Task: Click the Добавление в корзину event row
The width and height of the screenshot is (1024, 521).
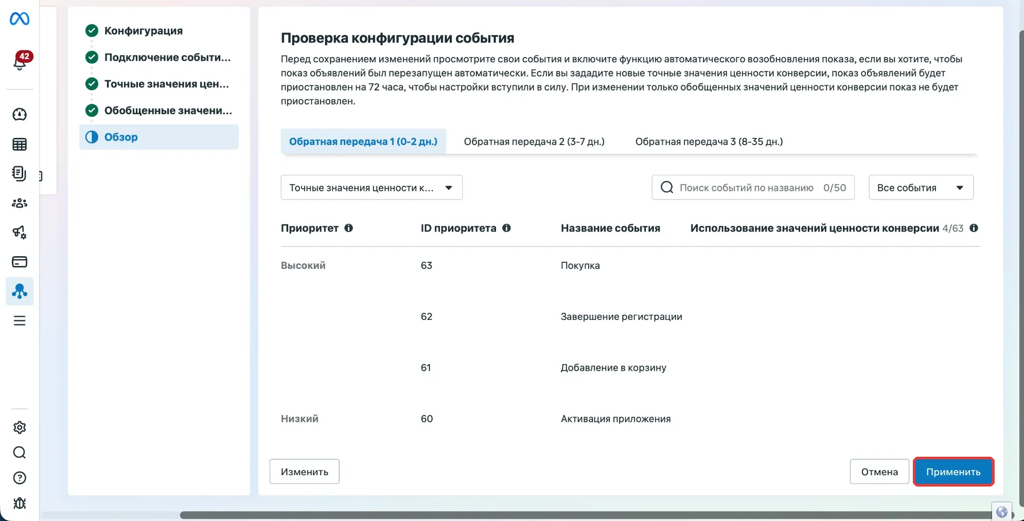Action: tap(630, 368)
